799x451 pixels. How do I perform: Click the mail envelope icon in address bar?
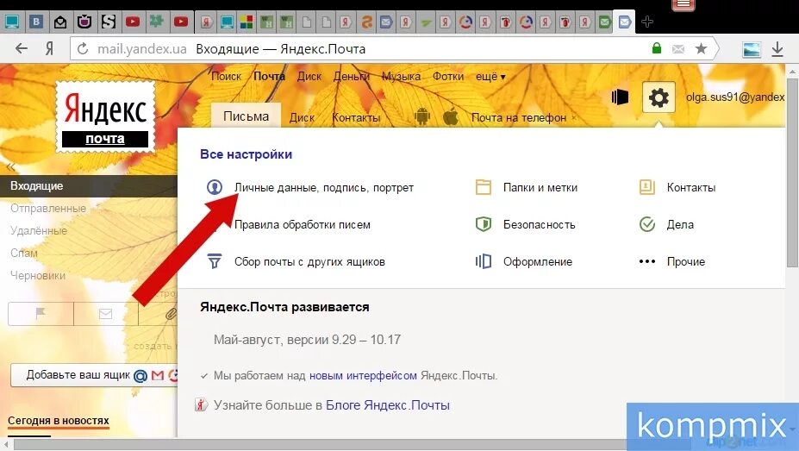point(678,49)
